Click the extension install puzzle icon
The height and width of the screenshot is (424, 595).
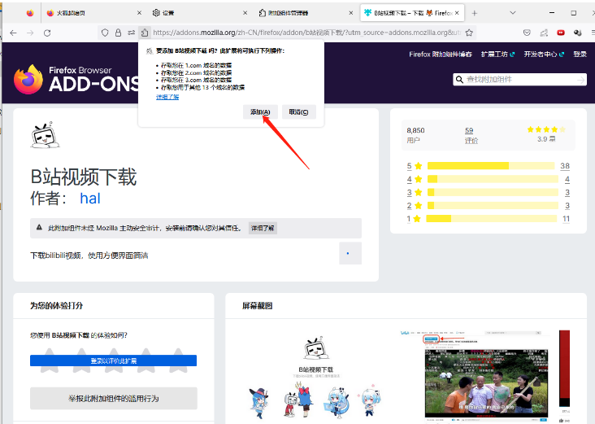click(x=145, y=33)
